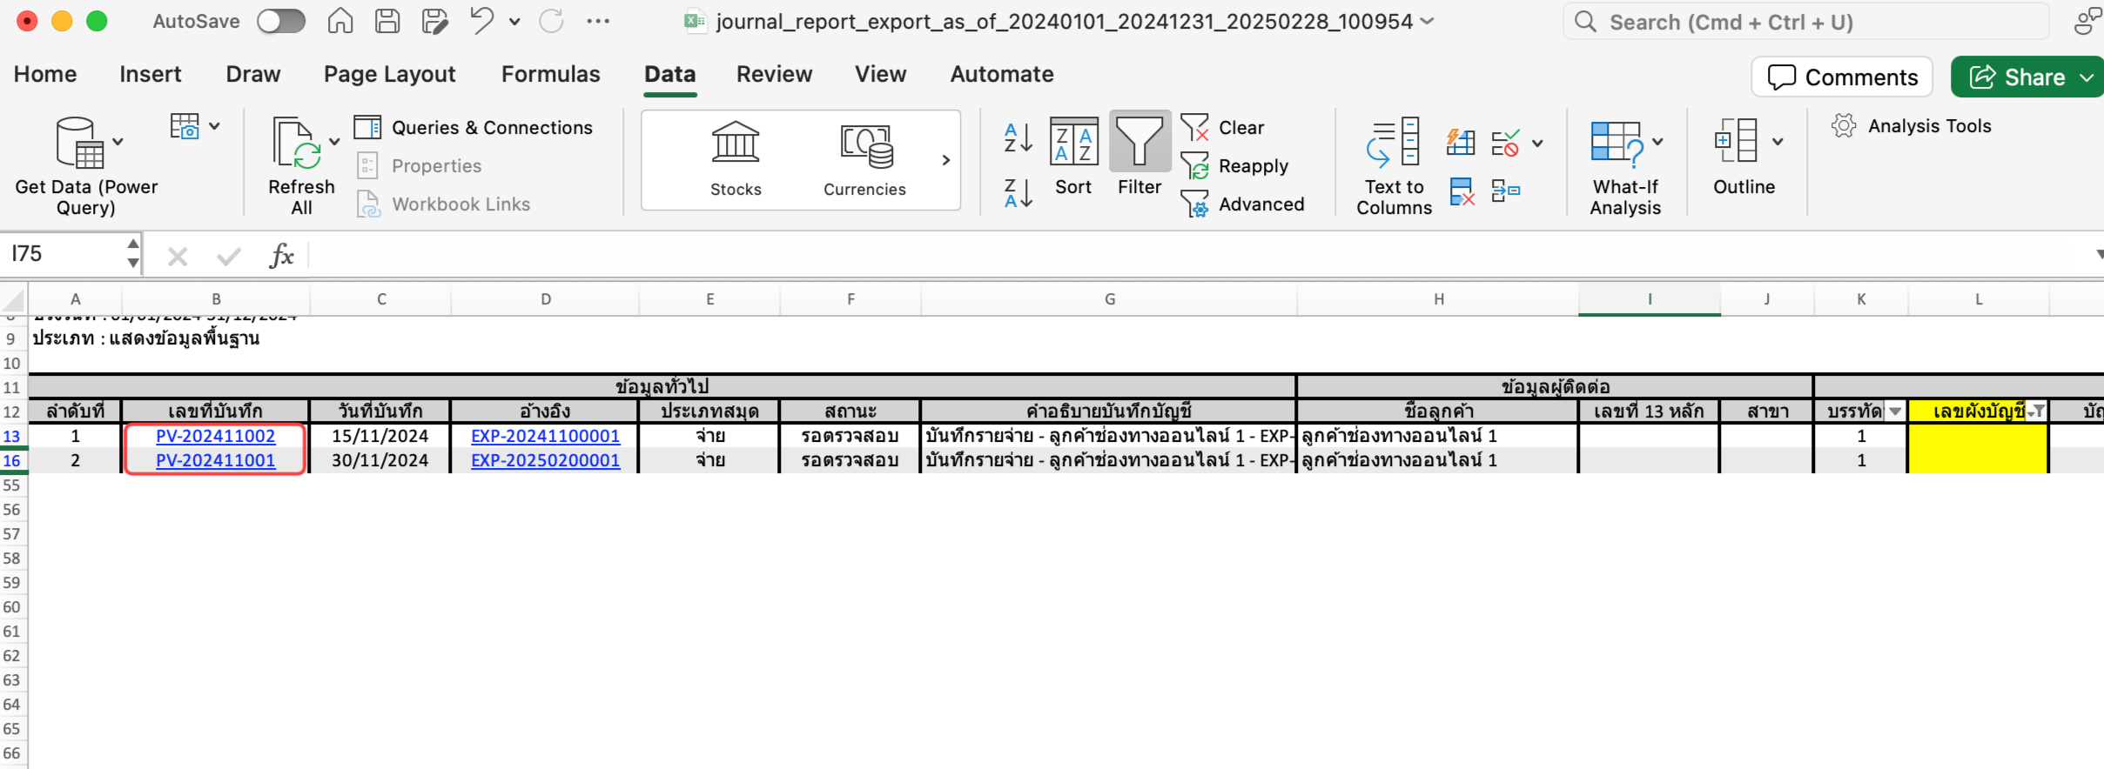Open the file name dropdown chevron
This screenshot has width=2104, height=769.
[1428, 22]
